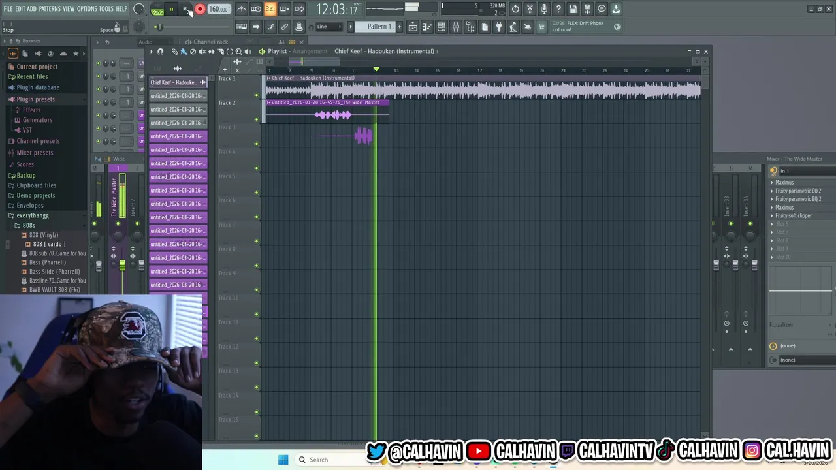Toggle the 3.2.1 recording countdown

pyautogui.click(x=270, y=9)
